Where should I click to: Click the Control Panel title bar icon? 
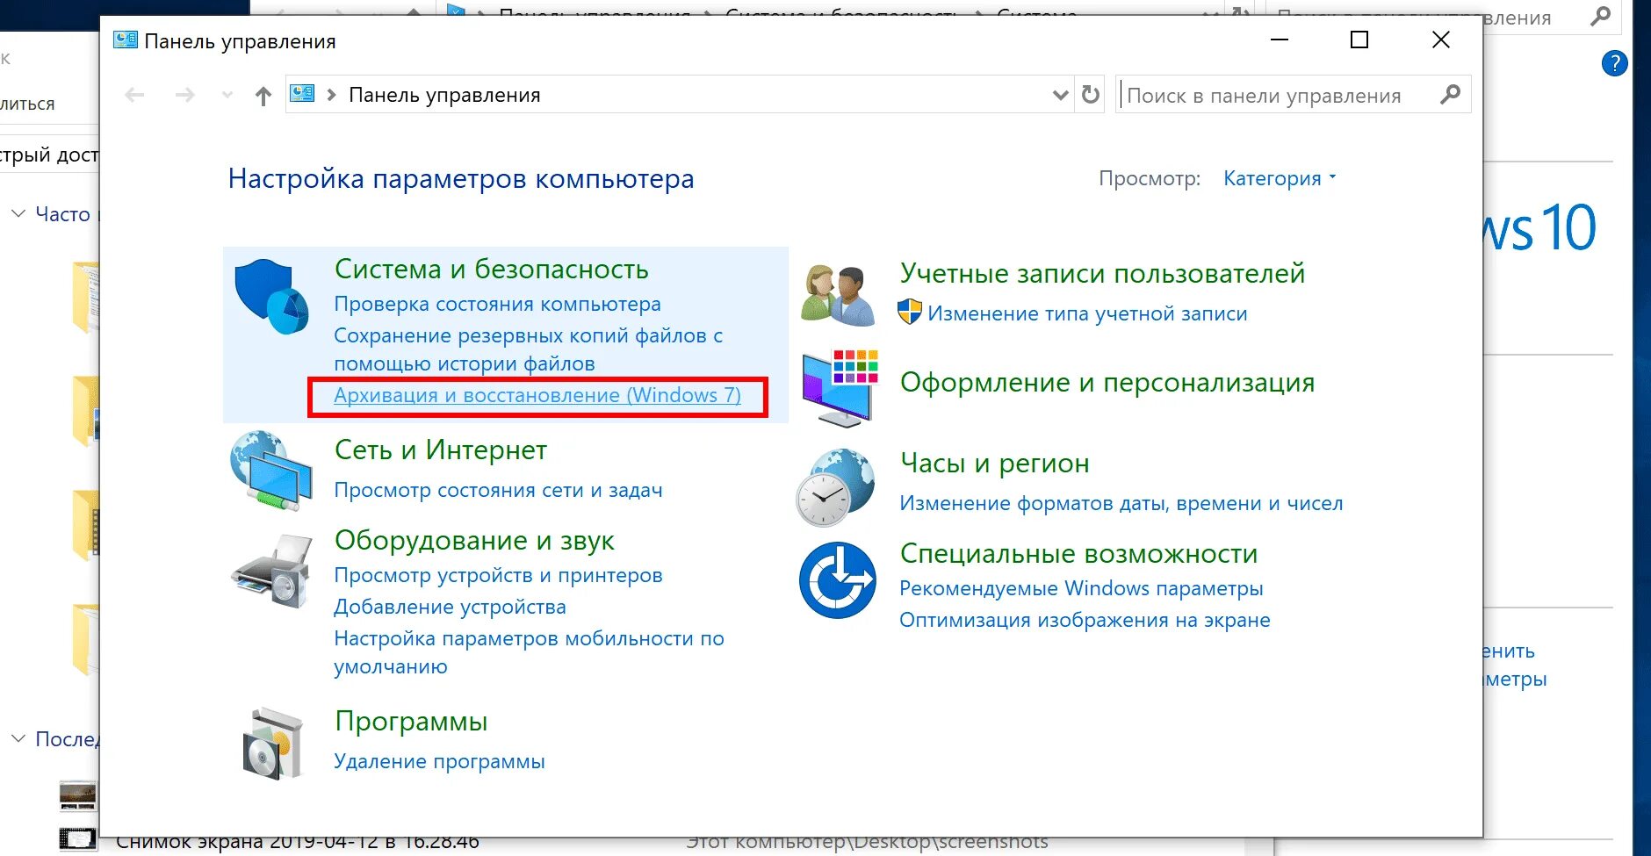click(126, 40)
